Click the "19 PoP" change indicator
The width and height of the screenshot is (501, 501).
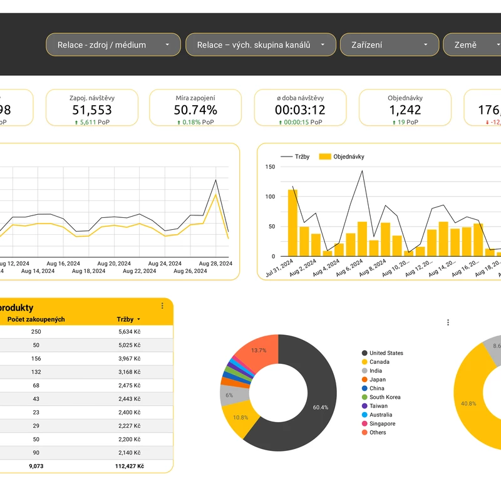[x=405, y=122]
